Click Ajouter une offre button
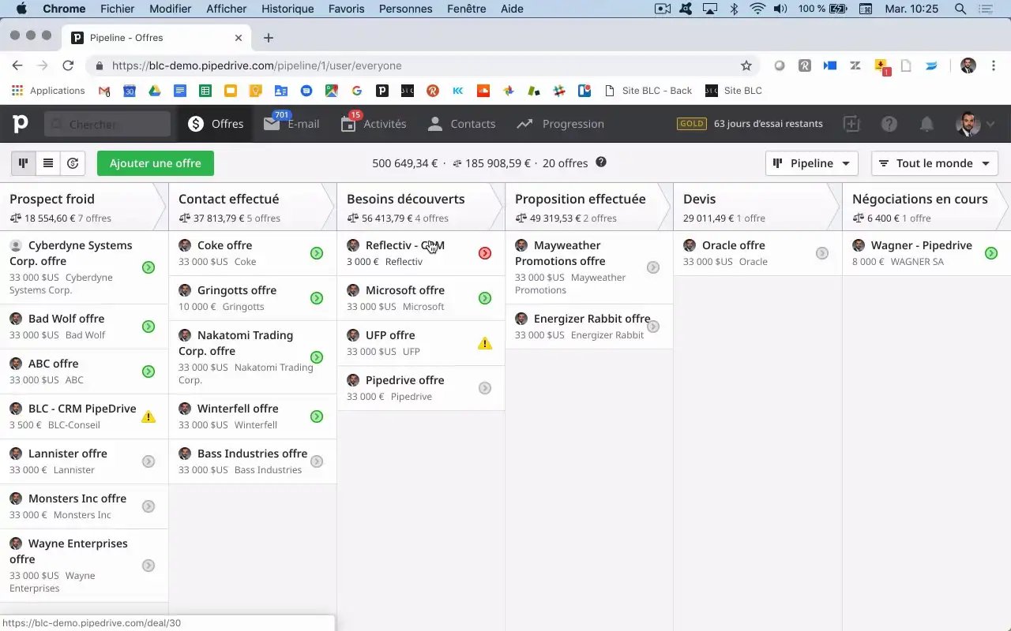This screenshot has width=1011, height=631. point(156,163)
